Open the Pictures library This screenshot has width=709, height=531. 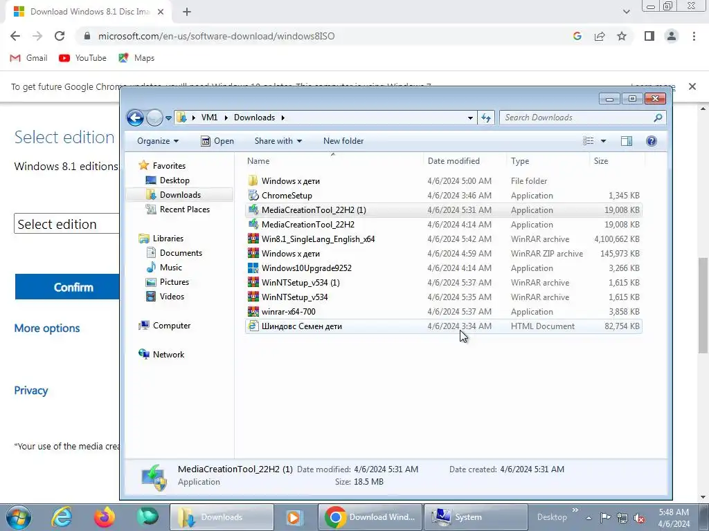174,282
